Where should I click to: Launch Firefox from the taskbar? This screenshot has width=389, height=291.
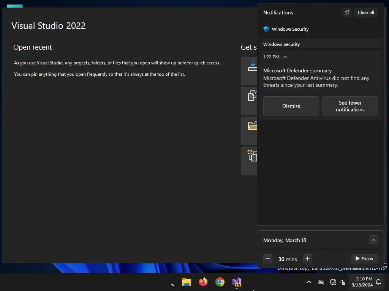[203, 282]
